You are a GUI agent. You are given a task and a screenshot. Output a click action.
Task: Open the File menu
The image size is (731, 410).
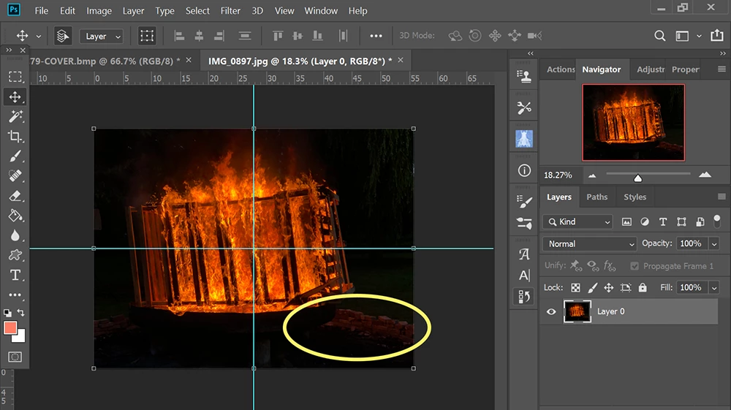tap(41, 11)
